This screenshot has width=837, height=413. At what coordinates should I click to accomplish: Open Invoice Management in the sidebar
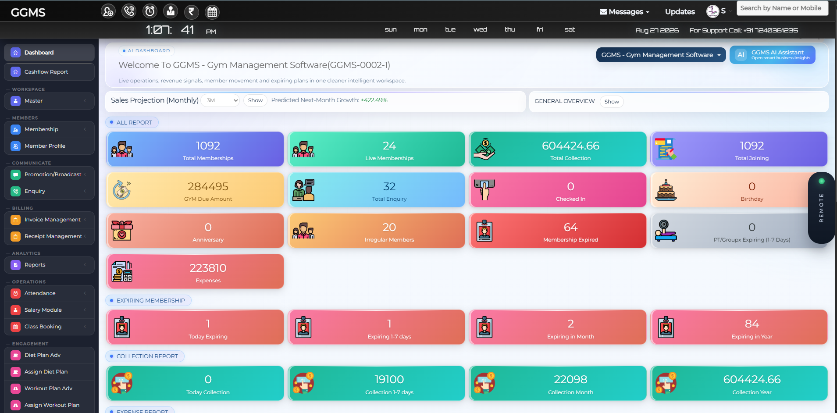[49, 220]
